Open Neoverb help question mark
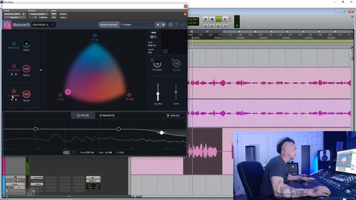 (176, 24)
